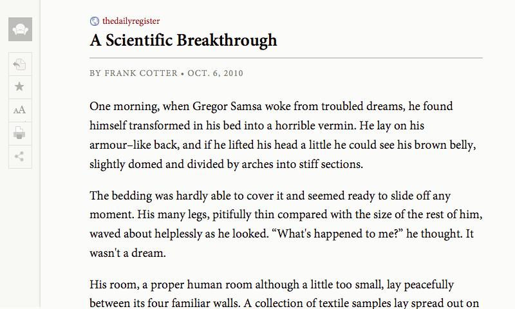
Task: Click inside paragraph starting 'The bedding was'
Action: coord(286,224)
